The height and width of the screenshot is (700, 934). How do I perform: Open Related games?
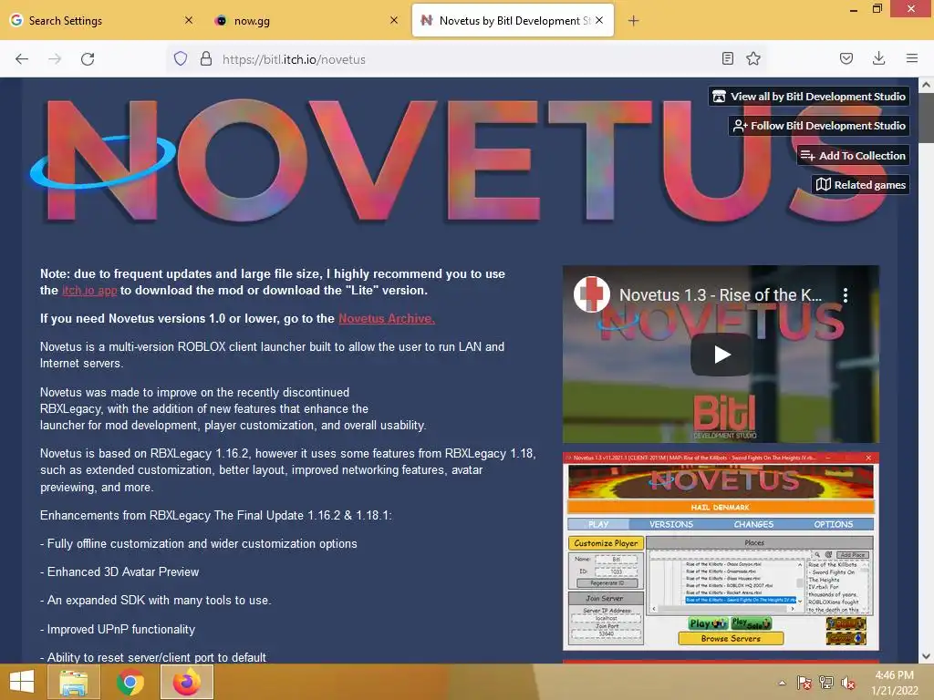(x=860, y=184)
